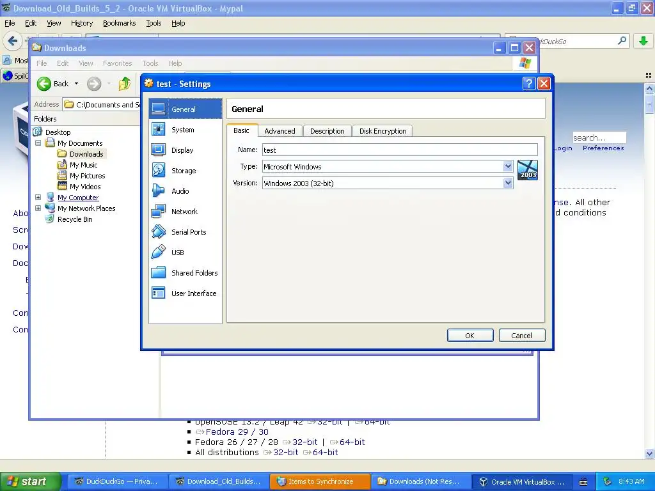Viewport: 655px width, 491px height.
Task: Select My Pictures in the Folders tree
Action: [x=87, y=176]
